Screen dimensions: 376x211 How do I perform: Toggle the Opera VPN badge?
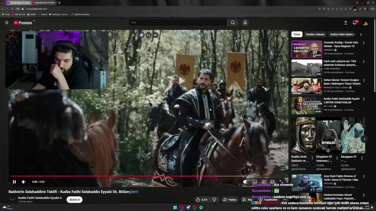click(x=18, y=9)
